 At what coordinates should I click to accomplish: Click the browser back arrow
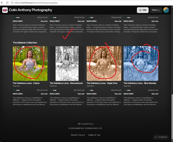coord(2,3)
